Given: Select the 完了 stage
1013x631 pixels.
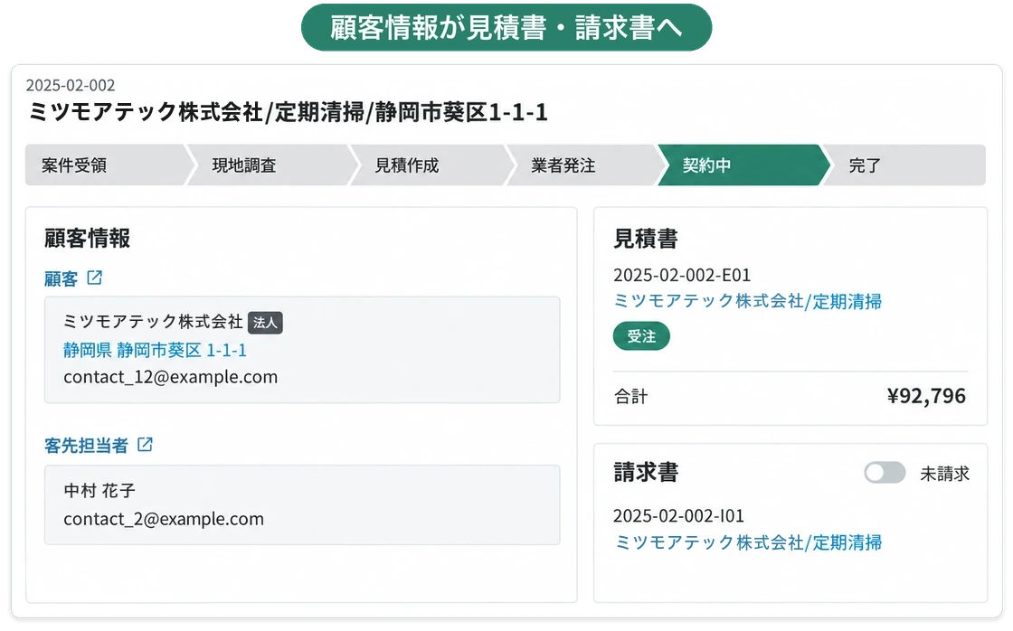Looking at the screenshot, I should click(904, 165).
